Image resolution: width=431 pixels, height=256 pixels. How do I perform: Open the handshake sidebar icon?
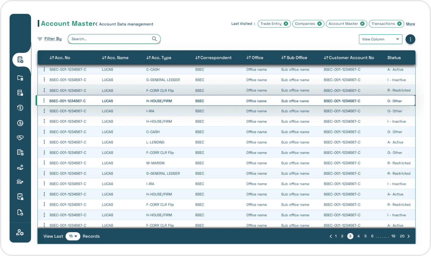coord(20,138)
